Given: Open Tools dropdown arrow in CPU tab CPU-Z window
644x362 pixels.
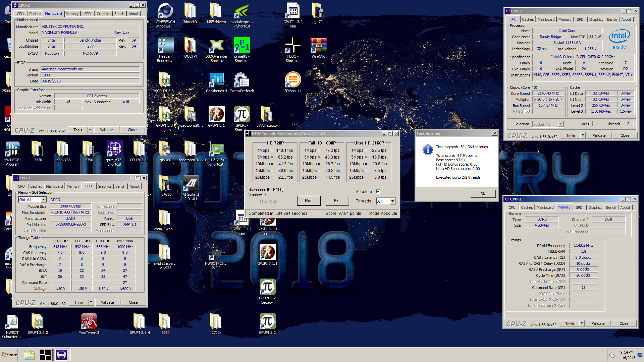Looking at the screenshot, I should click(583, 135).
